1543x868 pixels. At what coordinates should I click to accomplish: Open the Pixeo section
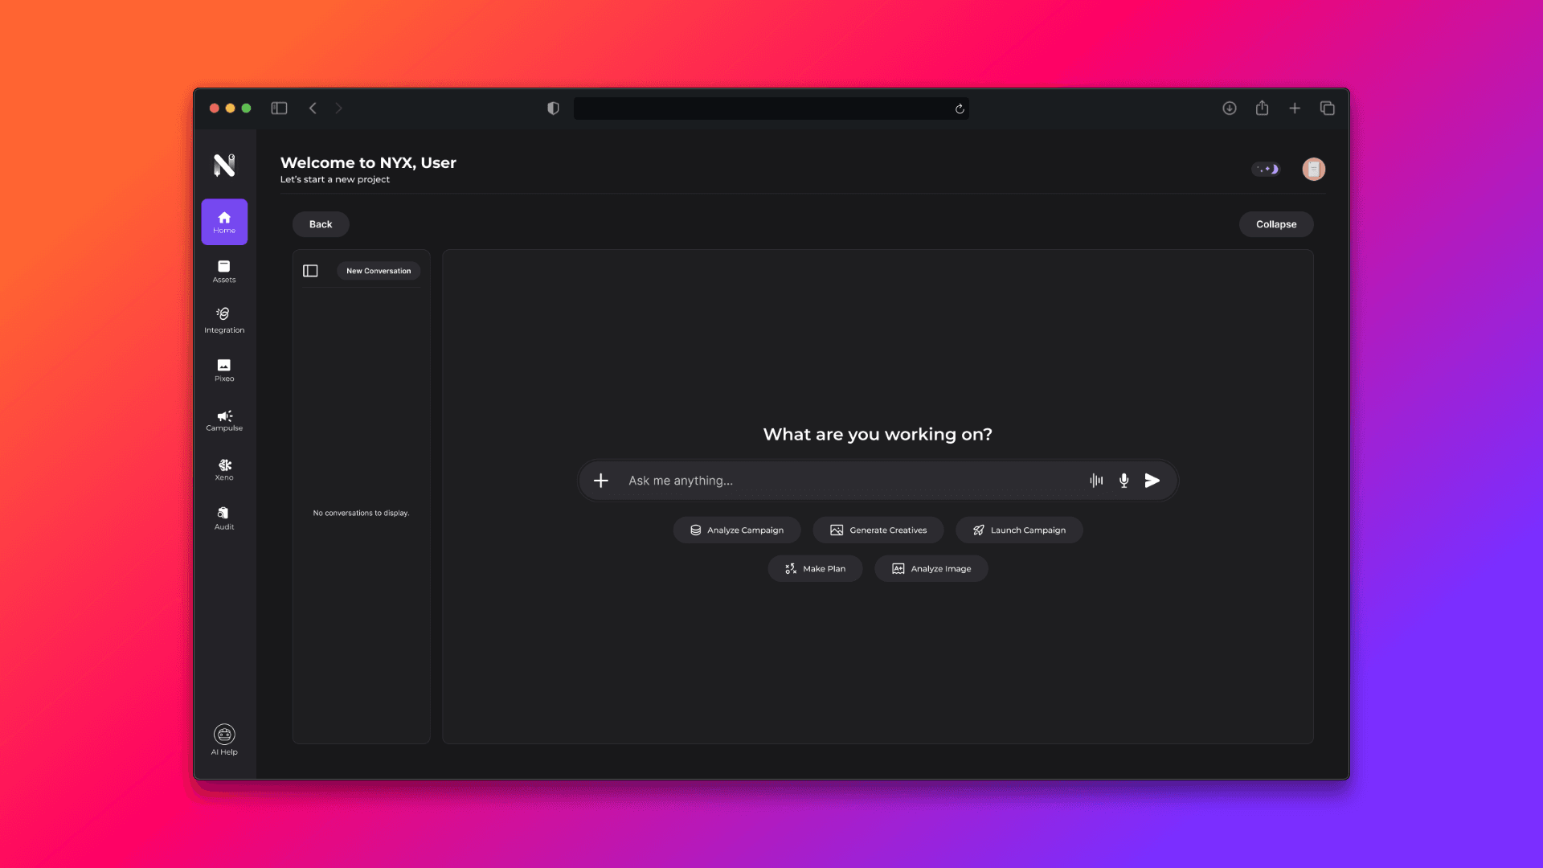click(x=224, y=371)
